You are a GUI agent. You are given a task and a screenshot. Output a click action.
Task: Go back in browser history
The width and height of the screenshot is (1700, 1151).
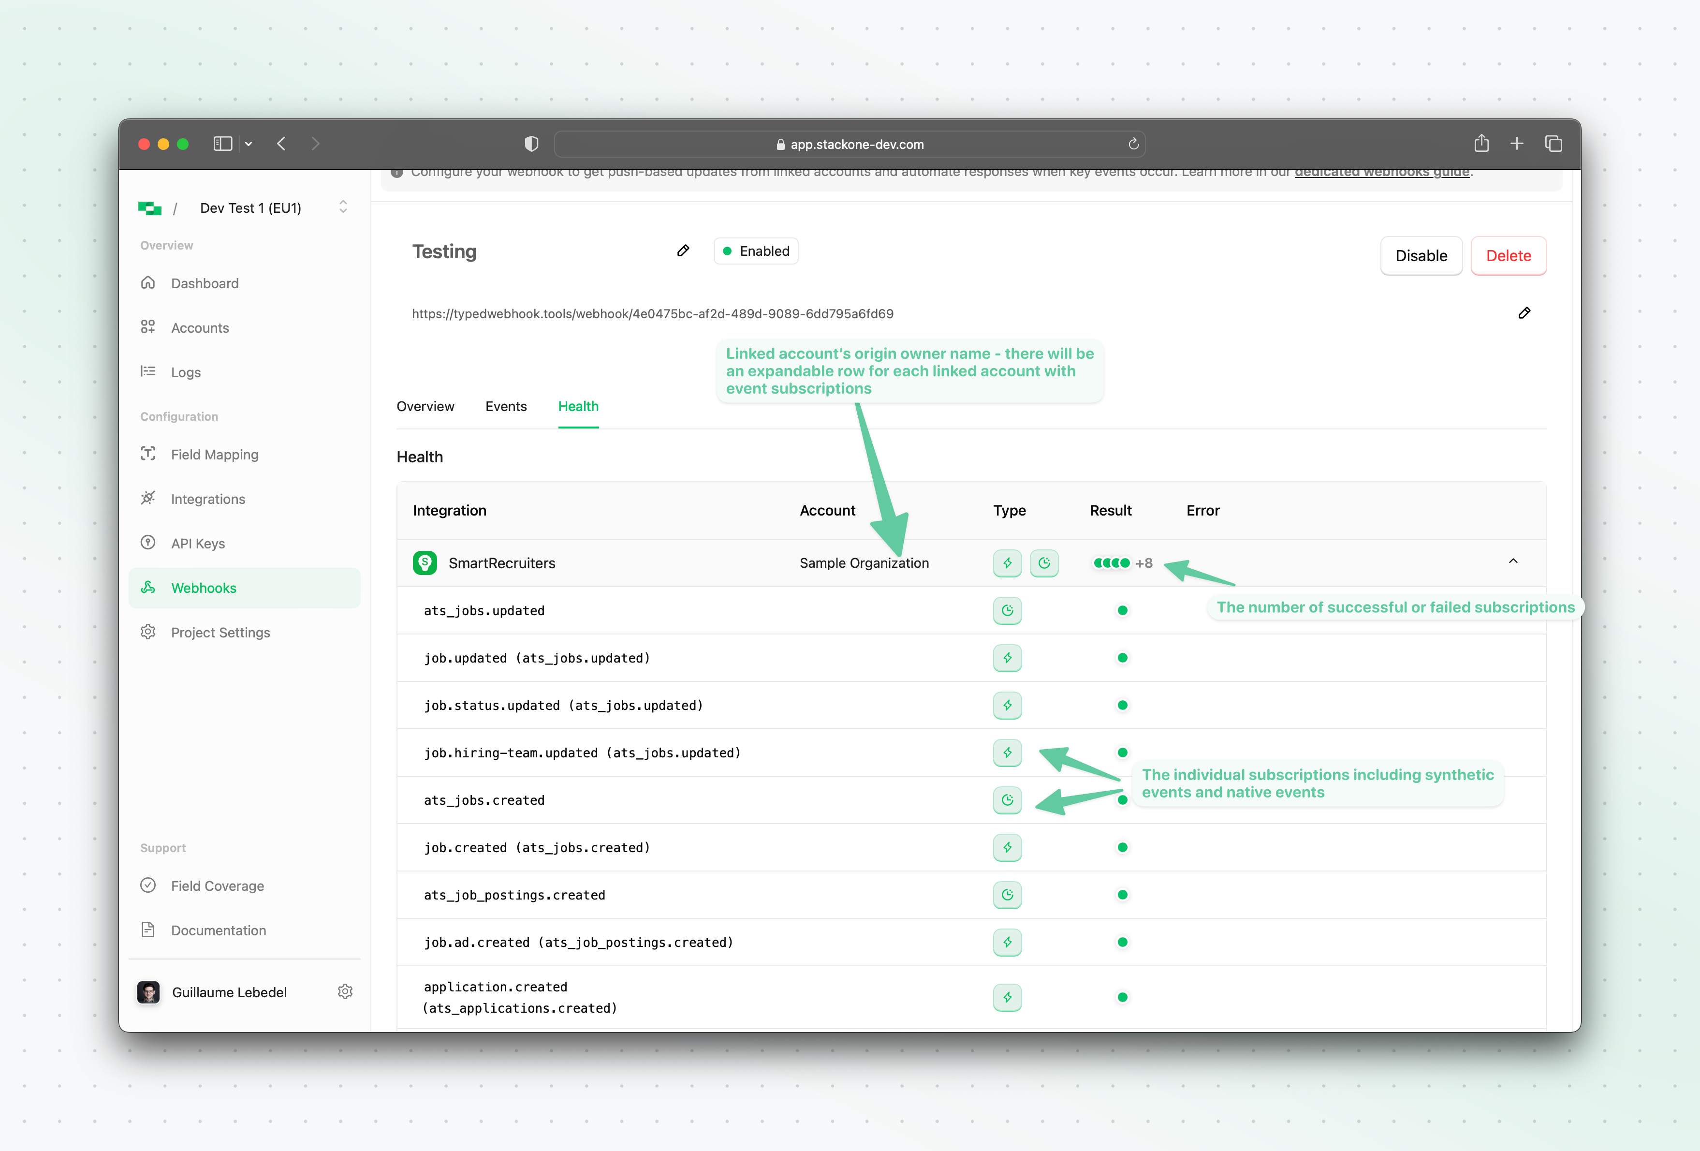[281, 144]
